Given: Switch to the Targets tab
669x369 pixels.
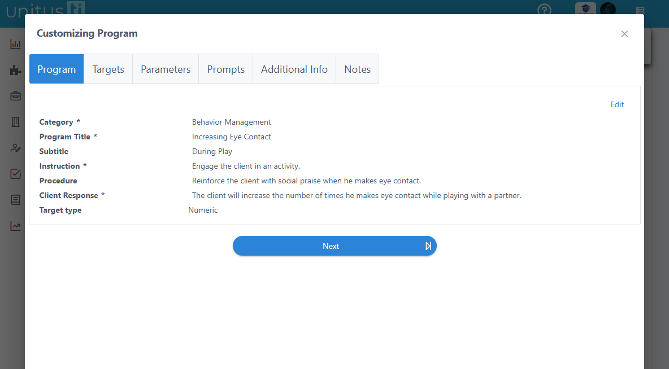Looking at the screenshot, I should (x=108, y=69).
